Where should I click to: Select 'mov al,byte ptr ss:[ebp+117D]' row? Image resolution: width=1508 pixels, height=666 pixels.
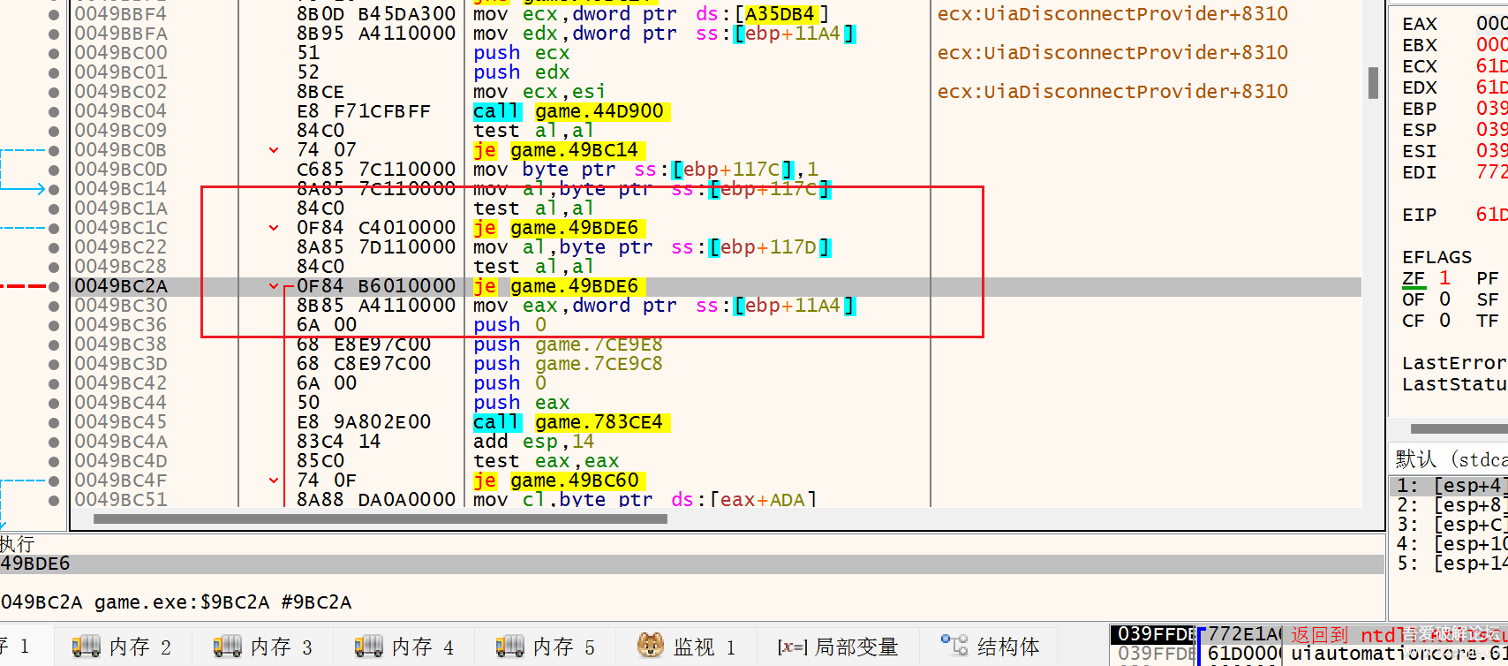click(652, 247)
